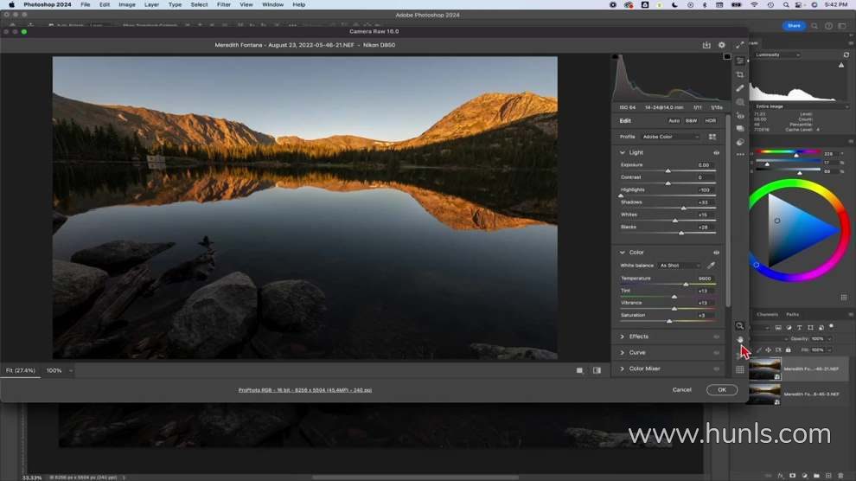Expand the Effects section
The width and height of the screenshot is (856, 481).
click(622, 337)
